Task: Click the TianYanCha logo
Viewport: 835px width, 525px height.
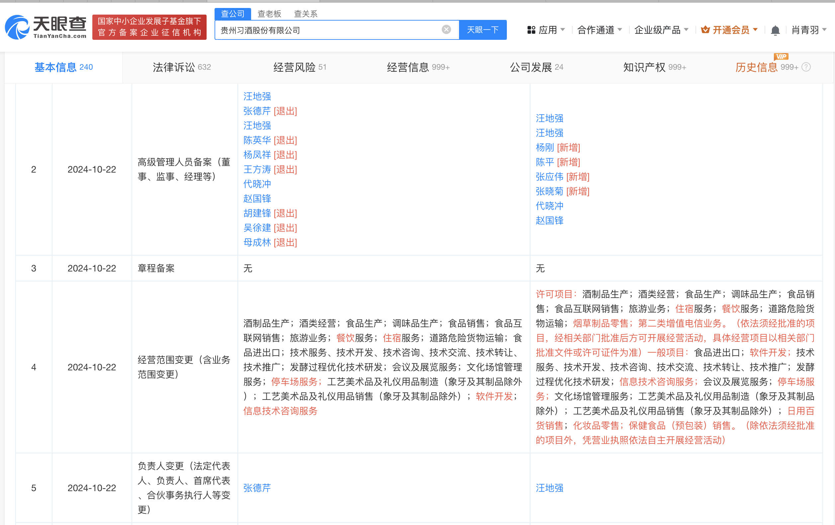Action: pos(46,27)
